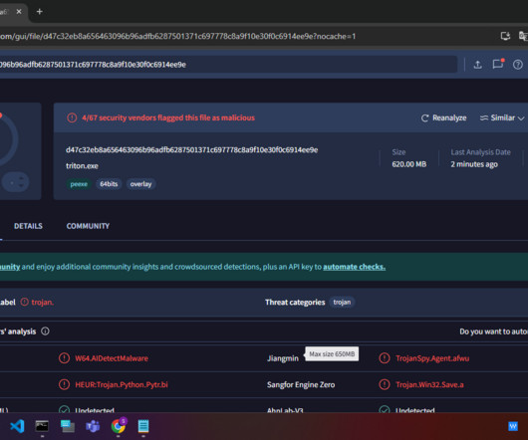528x440 pixels.
Task: Open Visual Studio Code from taskbar
Action: [x=17, y=426]
